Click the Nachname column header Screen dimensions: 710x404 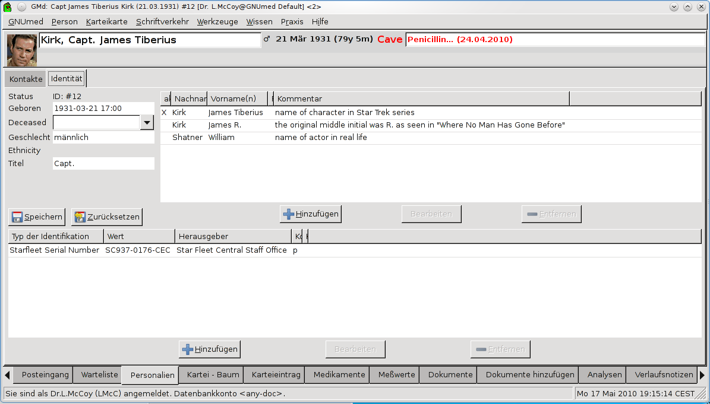190,98
